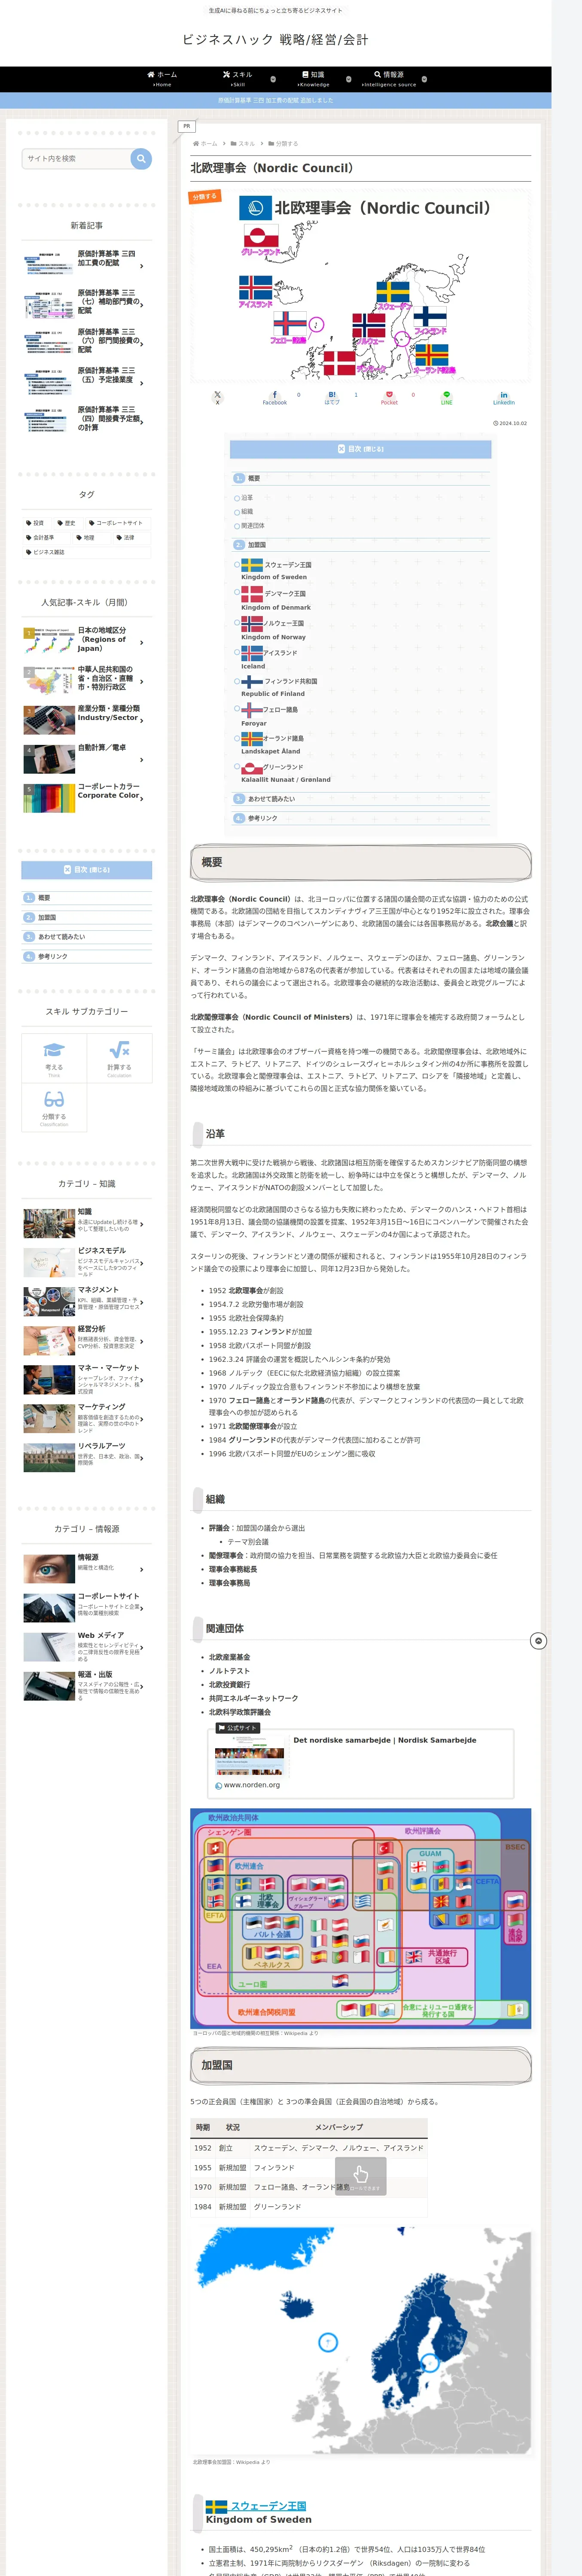Click the コーポレートサイト tag
The width and height of the screenshot is (582, 2576).
coord(119,523)
